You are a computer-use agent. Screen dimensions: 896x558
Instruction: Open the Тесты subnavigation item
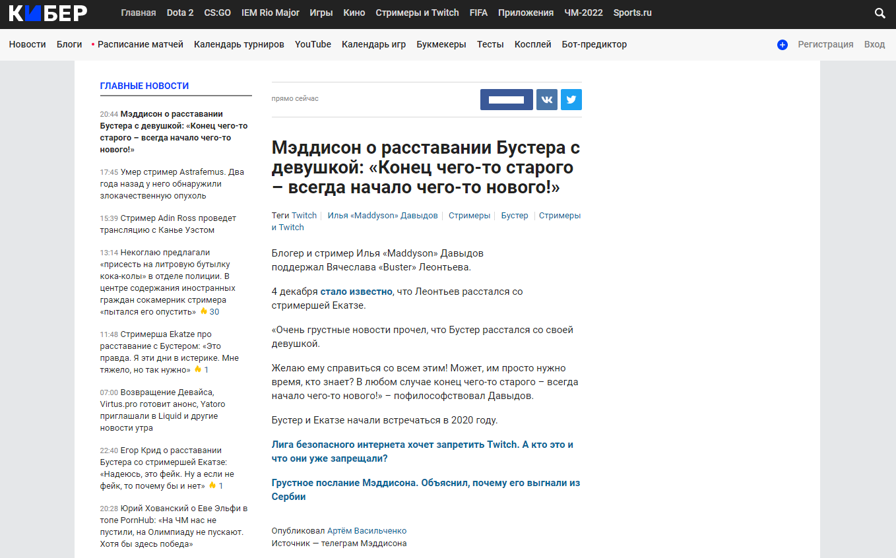(x=490, y=44)
